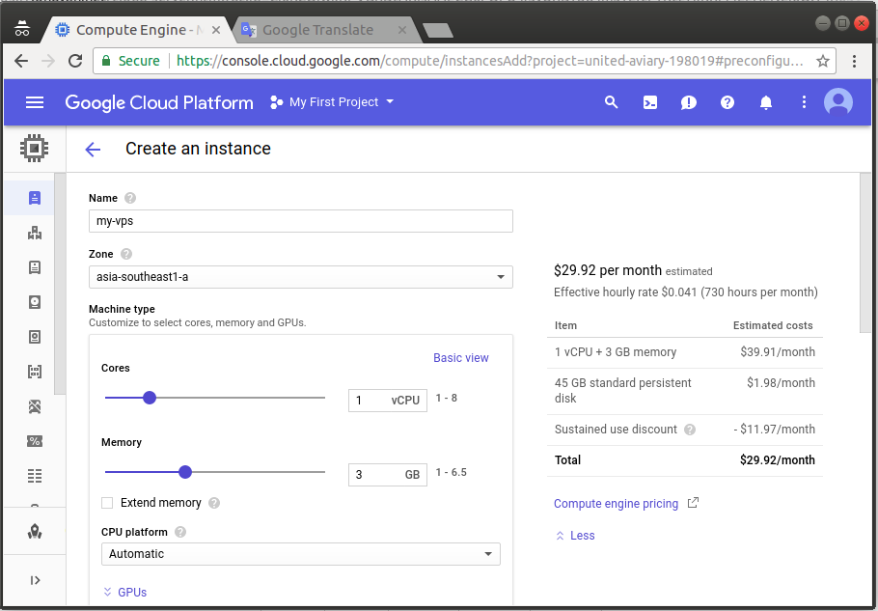The height and width of the screenshot is (611, 878).
Task: Open Images sidebar icon with brackets
Action: (x=35, y=372)
